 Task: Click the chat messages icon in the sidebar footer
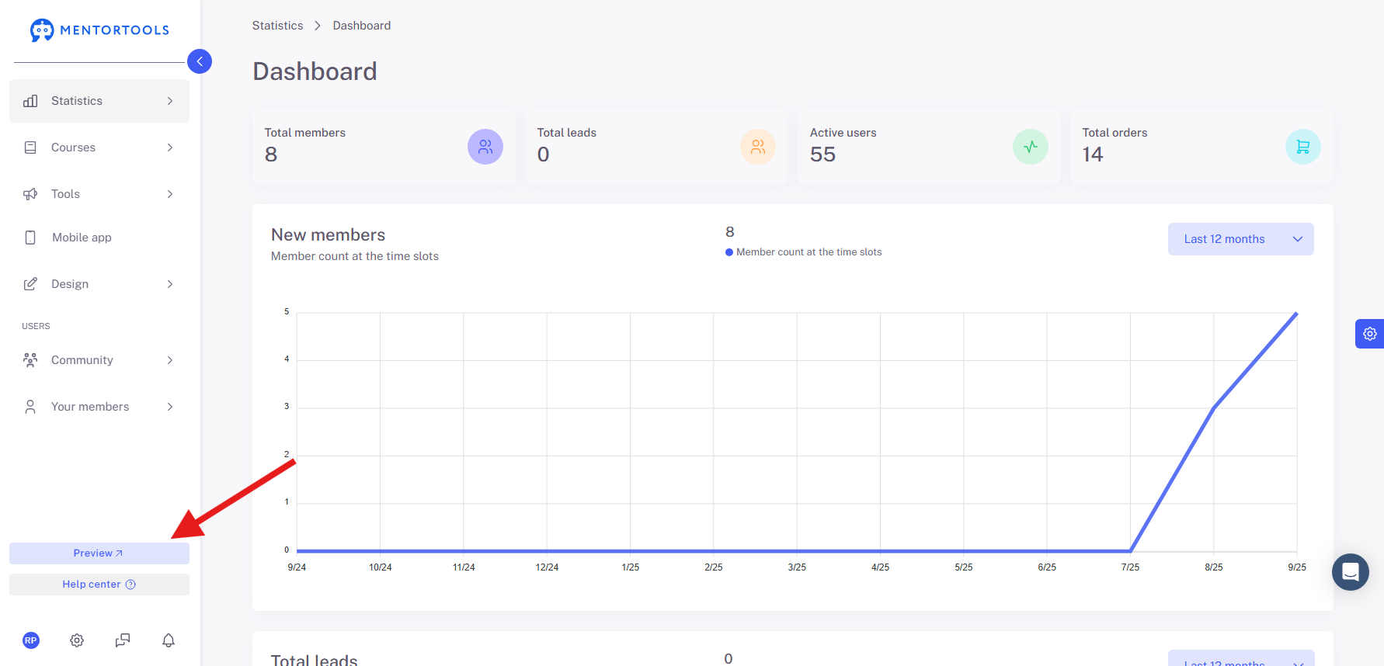click(123, 640)
